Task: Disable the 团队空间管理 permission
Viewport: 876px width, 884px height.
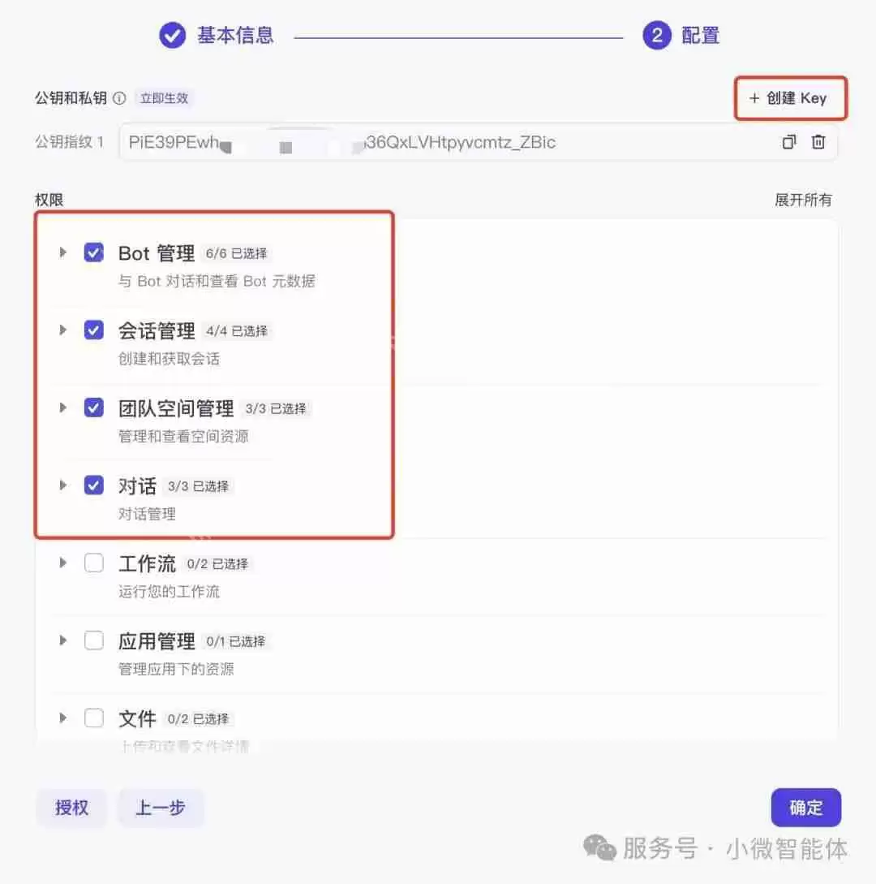Action: click(94, 408)
